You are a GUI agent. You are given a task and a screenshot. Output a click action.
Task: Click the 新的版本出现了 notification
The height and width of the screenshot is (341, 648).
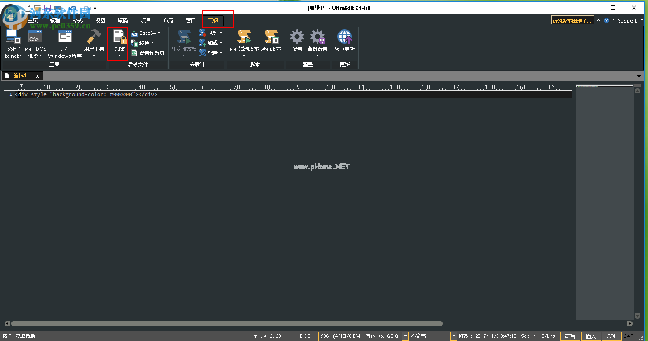tap(572, 20)
